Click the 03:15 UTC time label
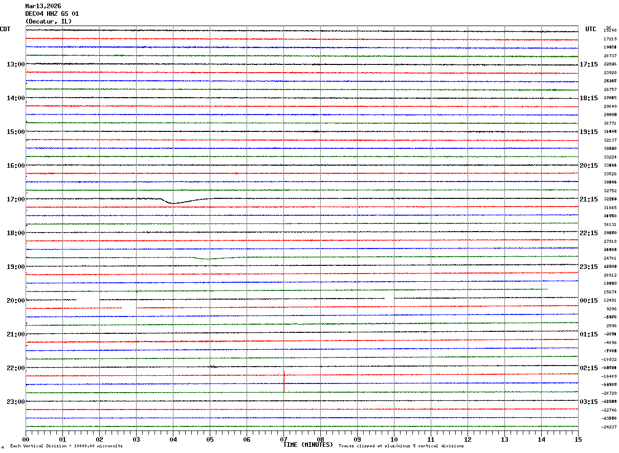619x453 pixels. [x=589, y=402]
